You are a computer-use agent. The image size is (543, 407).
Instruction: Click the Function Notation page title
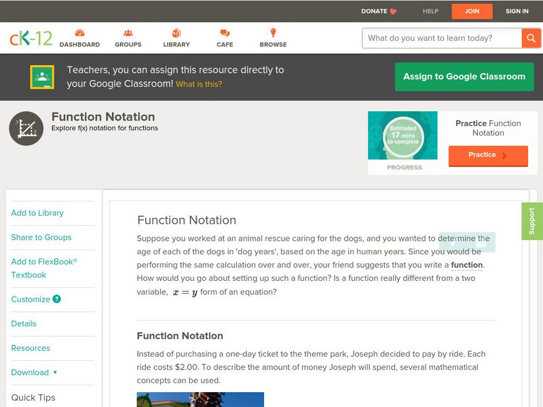[x=103, y=117]
